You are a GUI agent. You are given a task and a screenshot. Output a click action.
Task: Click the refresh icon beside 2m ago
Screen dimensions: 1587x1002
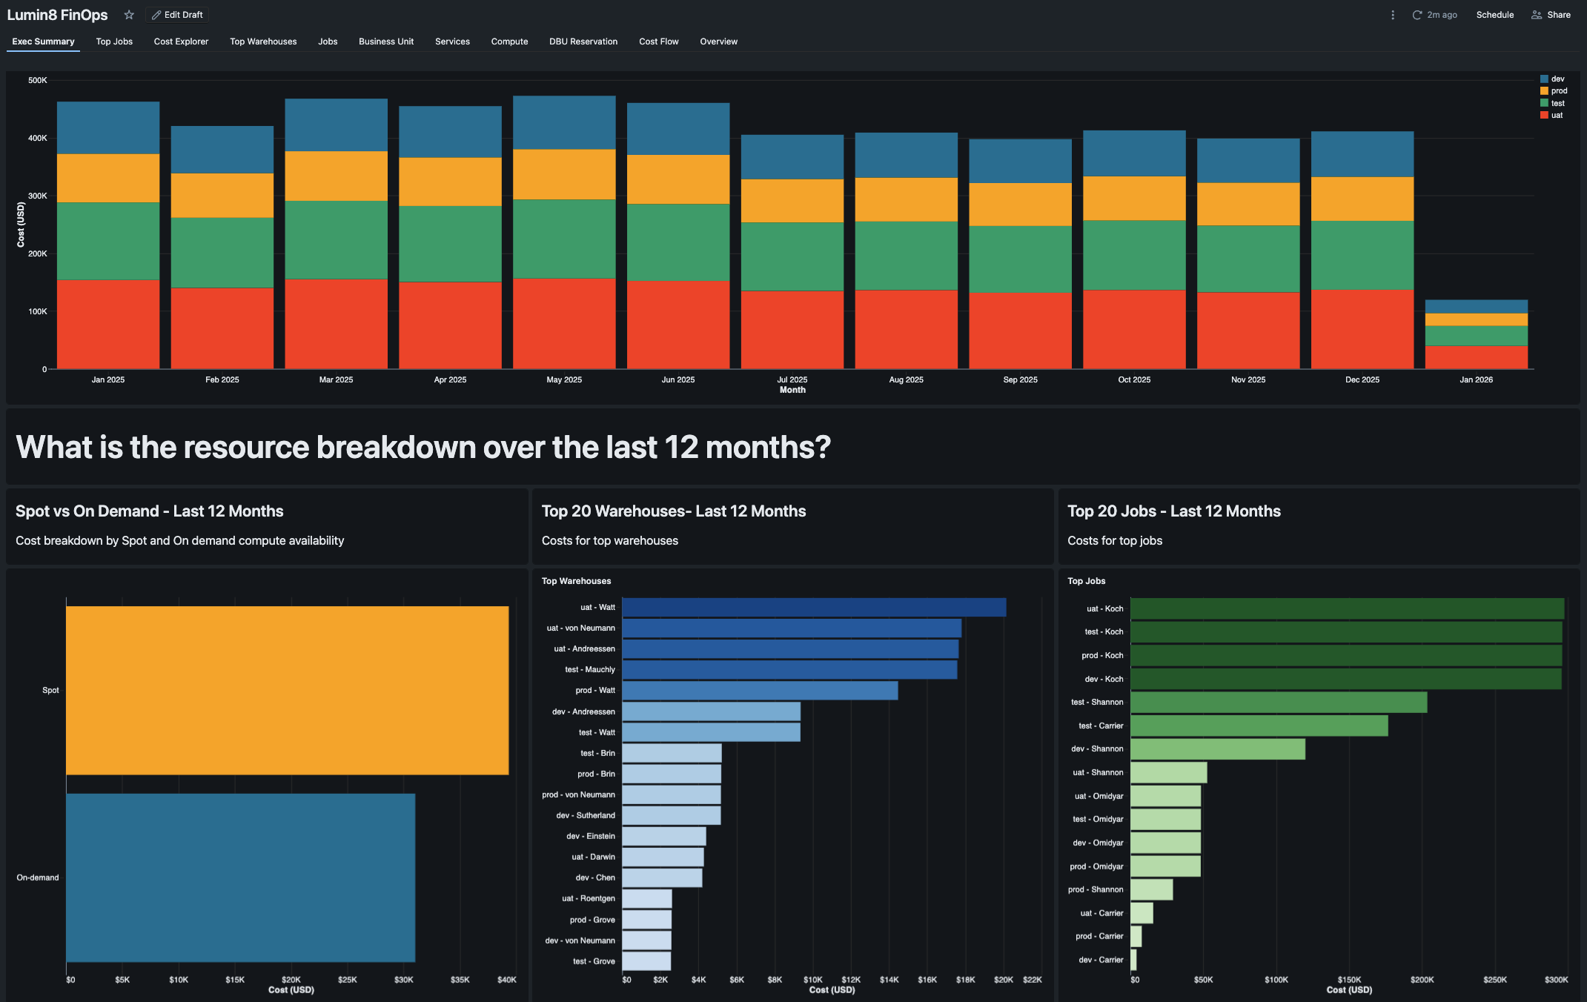point(1417,15)
